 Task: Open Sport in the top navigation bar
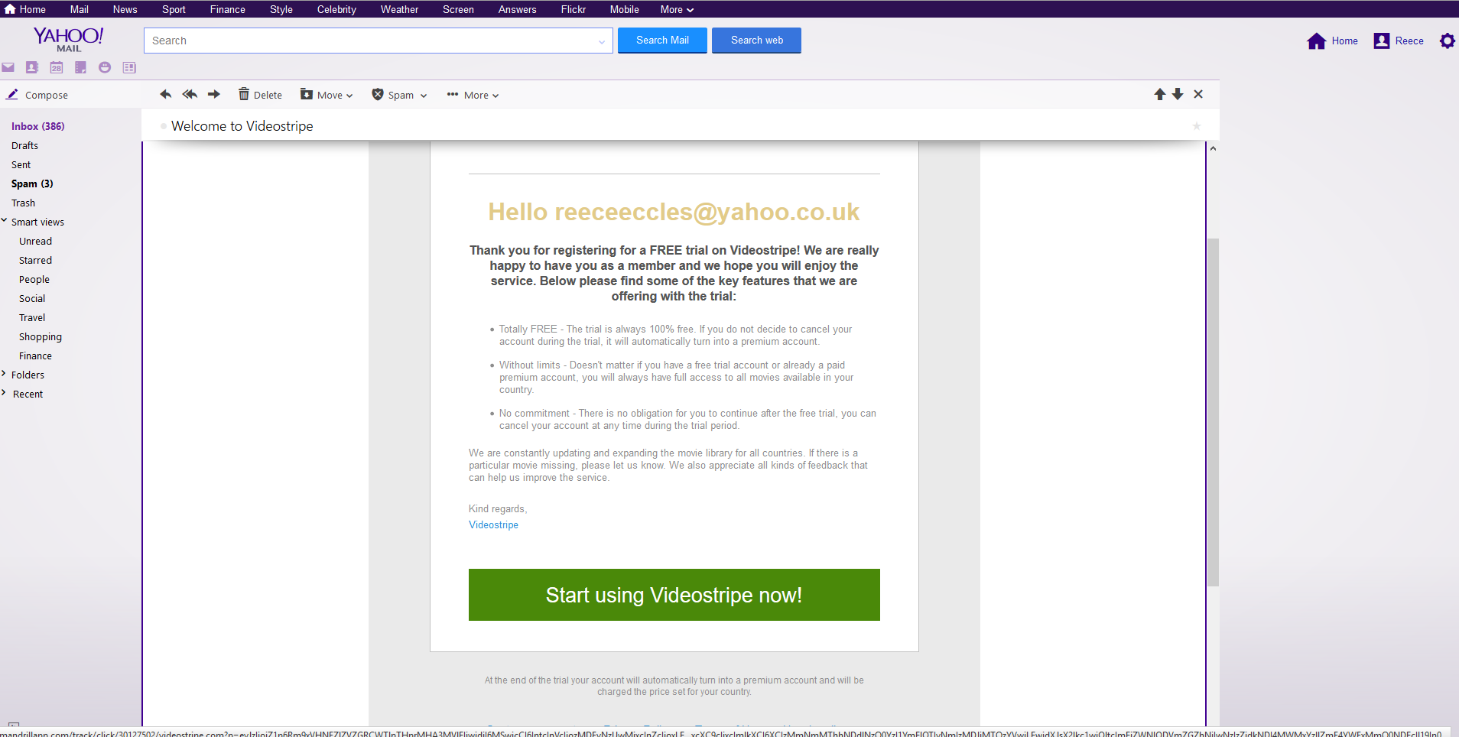click(174, 9)
